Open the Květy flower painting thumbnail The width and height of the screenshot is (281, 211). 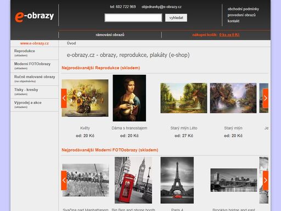click(x=85, y=98)
